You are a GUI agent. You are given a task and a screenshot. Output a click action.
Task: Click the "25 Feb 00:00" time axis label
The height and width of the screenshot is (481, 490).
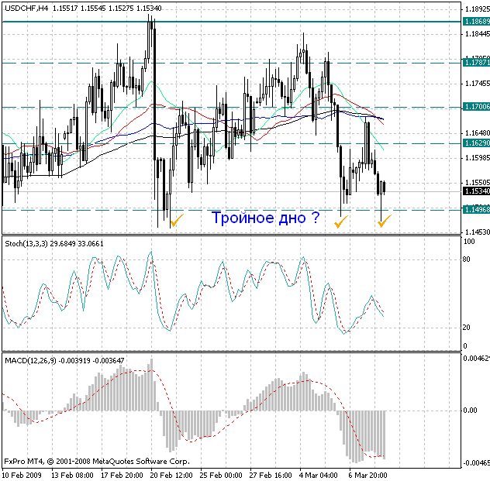point(221,475)
